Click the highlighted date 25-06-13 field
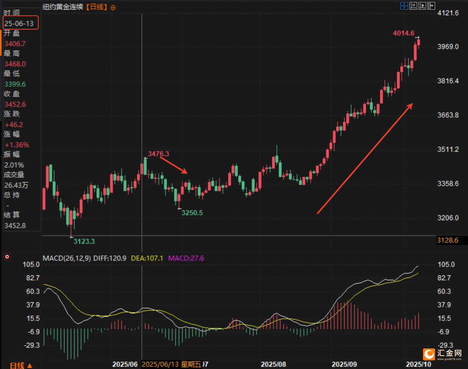Viewport: 468px width, 369px height. point(20,23)
